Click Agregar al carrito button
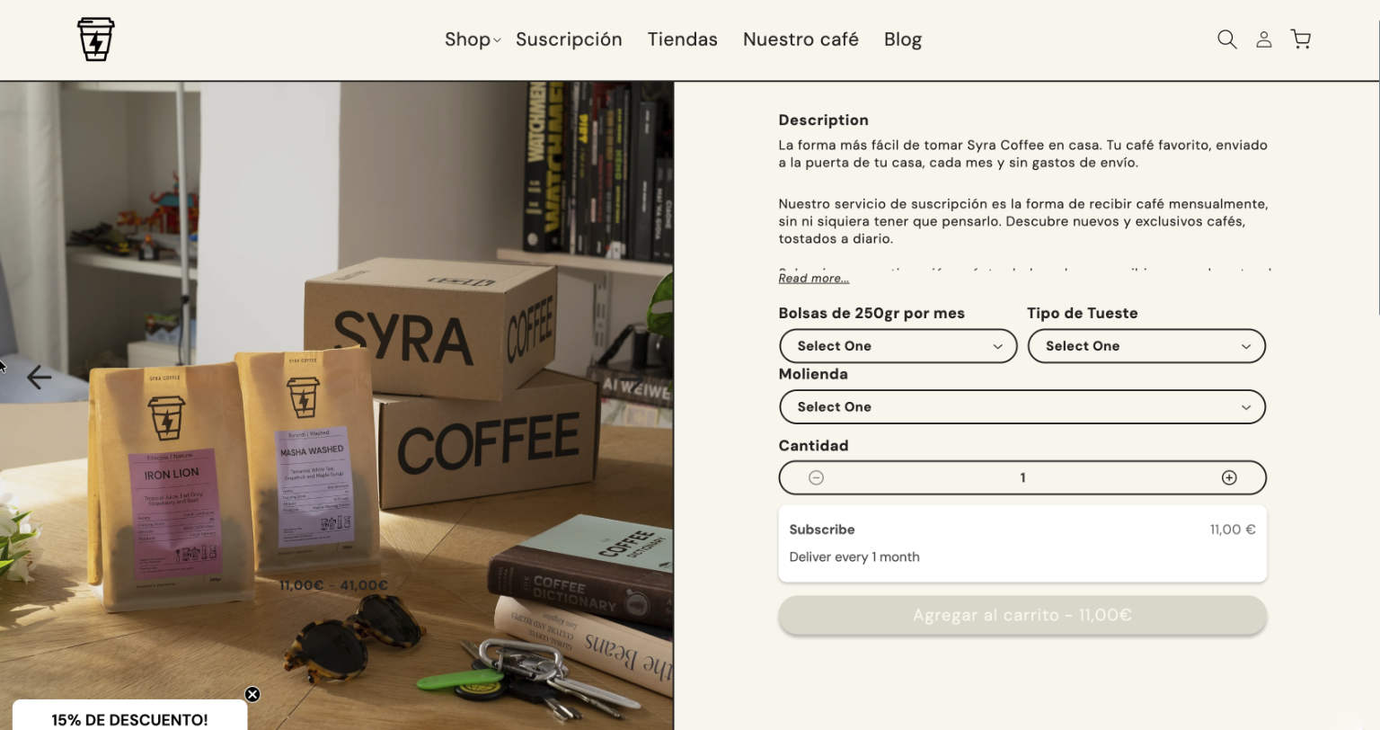 tap(1022, 615)
